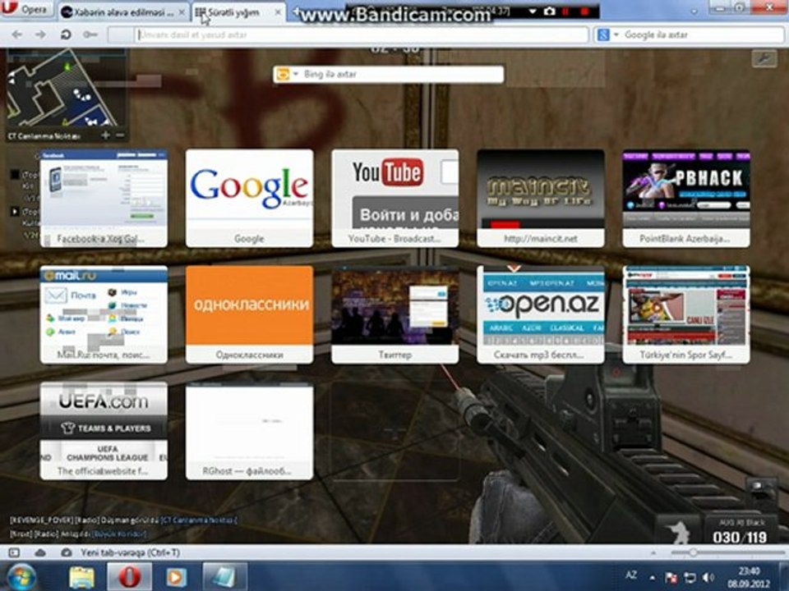Select the Süratli yığım tab

click(x=234, y=12)
